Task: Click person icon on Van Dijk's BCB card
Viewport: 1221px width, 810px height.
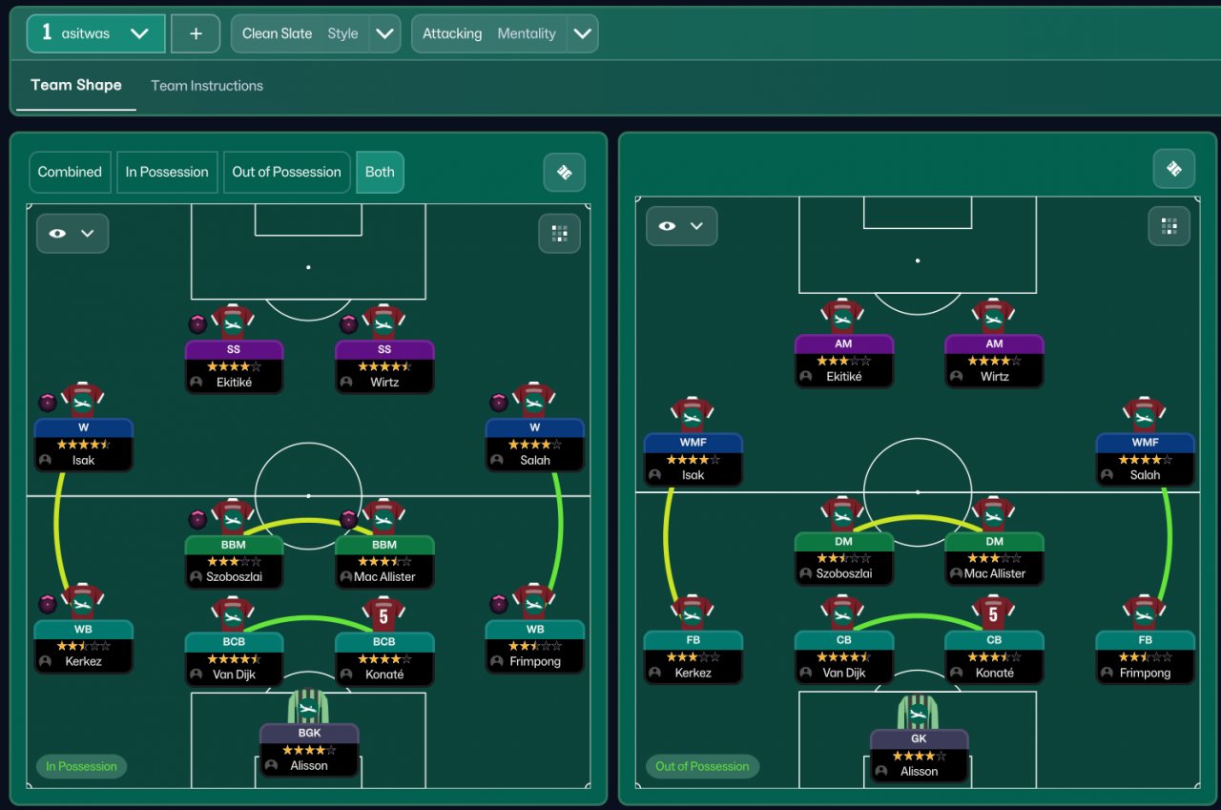Action: click(x=197, y=675)
